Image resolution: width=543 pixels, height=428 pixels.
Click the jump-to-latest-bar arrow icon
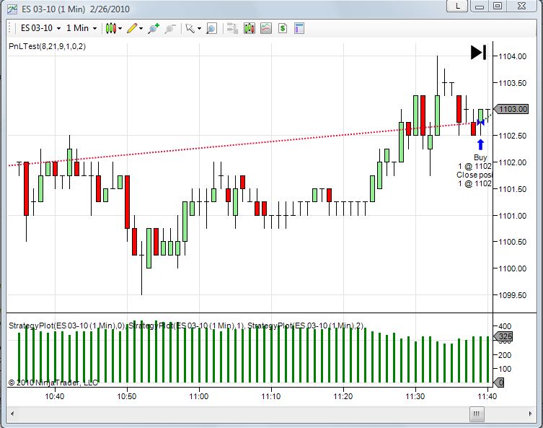(479, 53)
